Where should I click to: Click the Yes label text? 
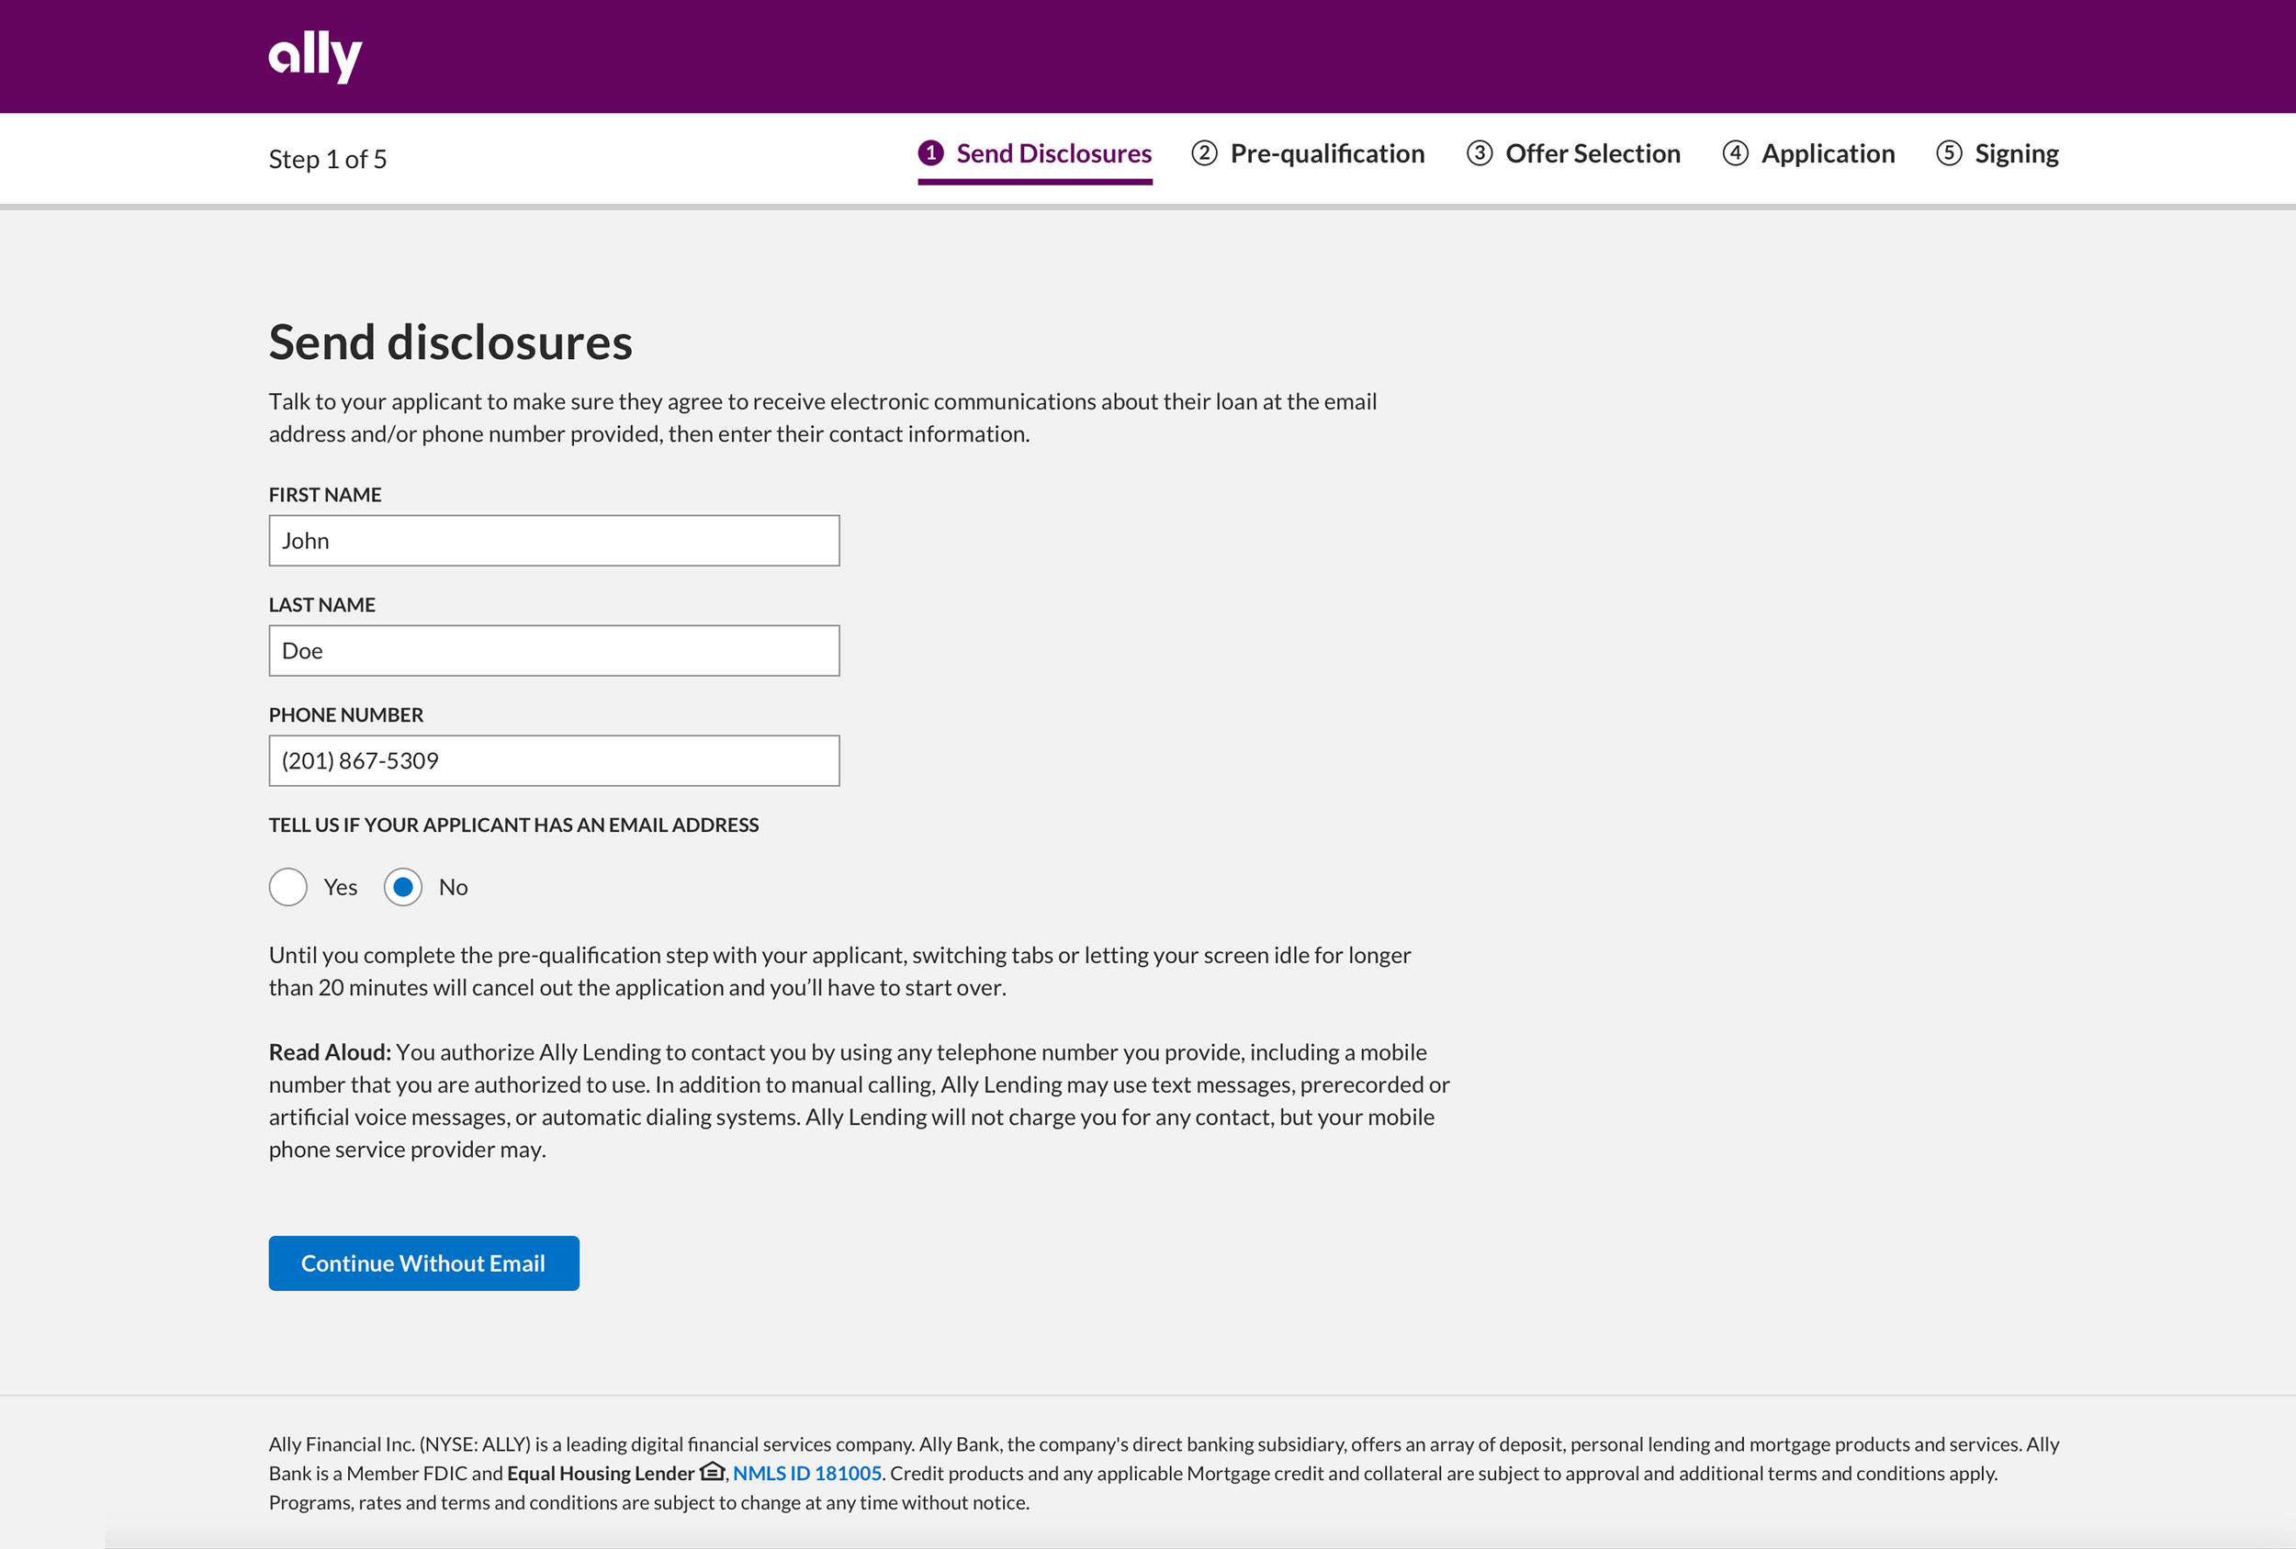pyautogui.click(x=341, y=887)
